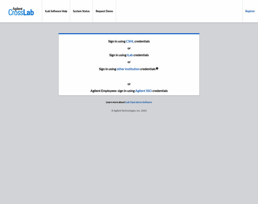Choose other institution sign-in link
The height and width of the screenshot is (204, 258).
click(128, 69)
